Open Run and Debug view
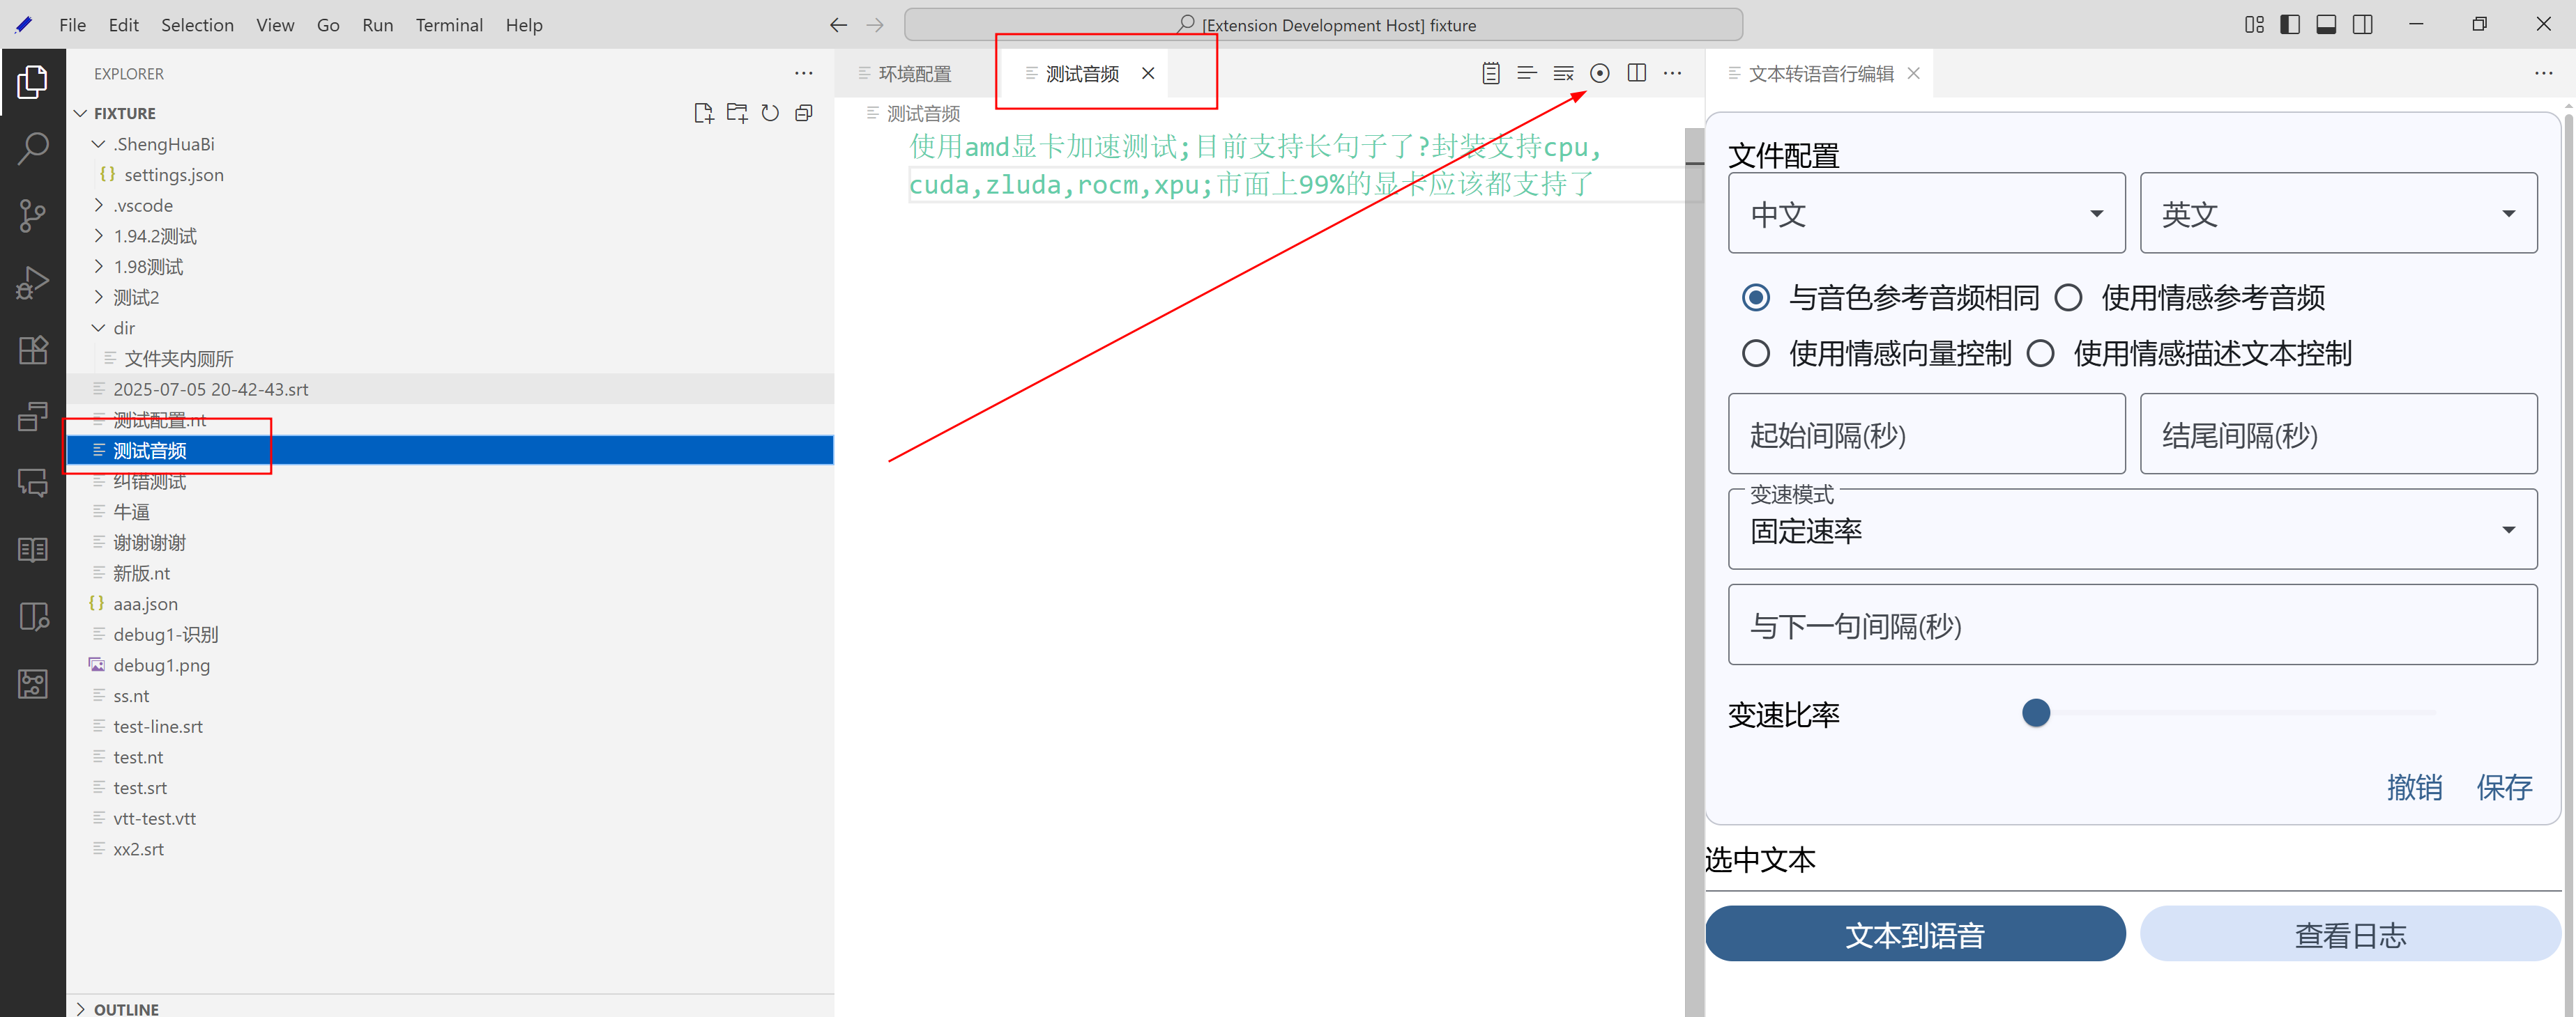This screenshot has height=1017, width=2576. tap(32, 283)
